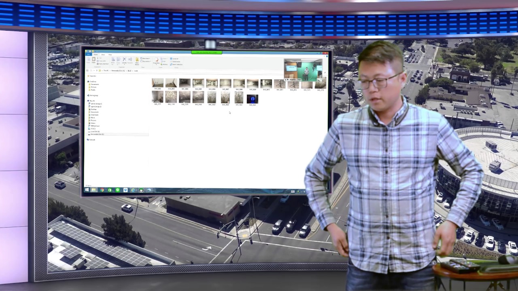The image size is (518, 291).
Task: Click the New folder icon
Action: click(137, 61)
